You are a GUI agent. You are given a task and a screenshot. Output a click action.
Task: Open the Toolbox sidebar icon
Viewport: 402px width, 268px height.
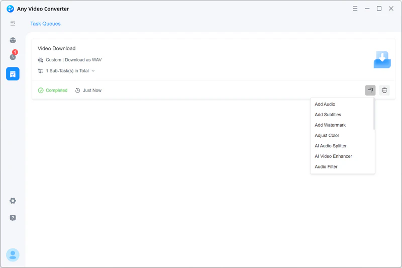13,40
